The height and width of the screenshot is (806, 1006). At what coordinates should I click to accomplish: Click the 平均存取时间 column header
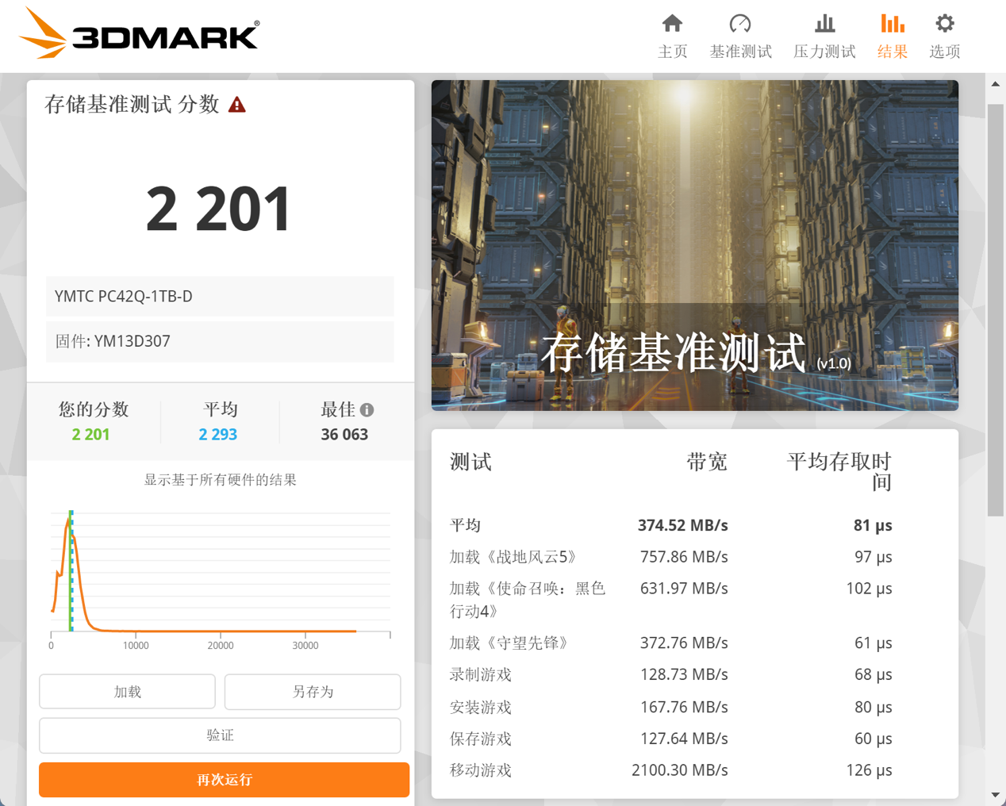[839, 472]
